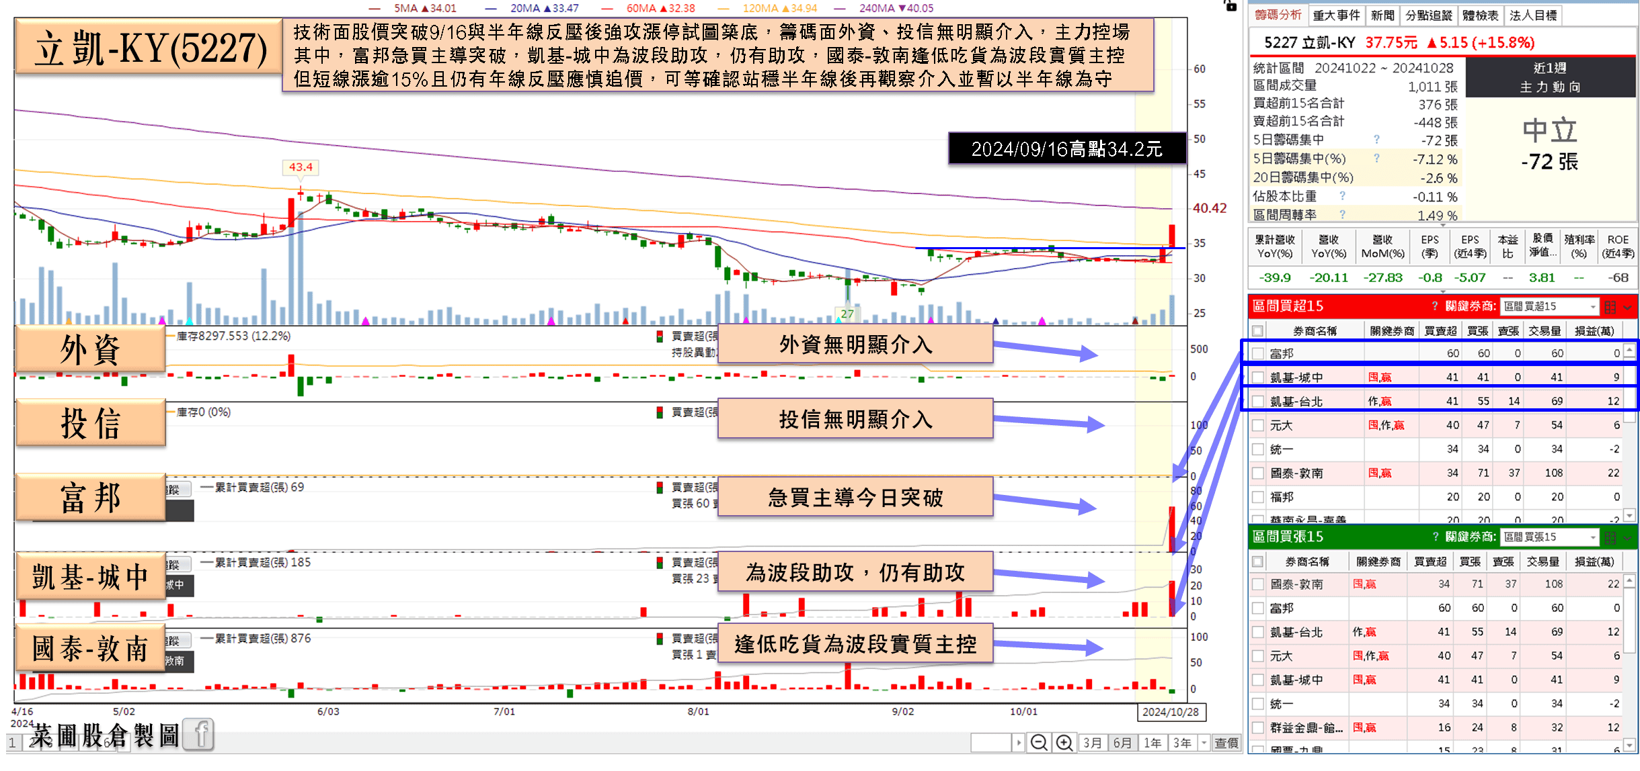Viewport: 1640px width, 771px height.
Task: Click help question mark in 區間買張15 header
Action: (x=1435, y=537)
